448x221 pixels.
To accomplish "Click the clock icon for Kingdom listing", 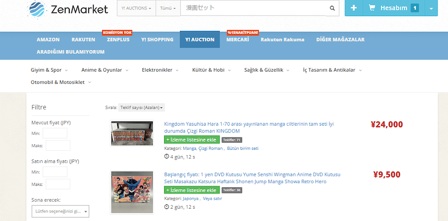I will (x=167, y=157).
